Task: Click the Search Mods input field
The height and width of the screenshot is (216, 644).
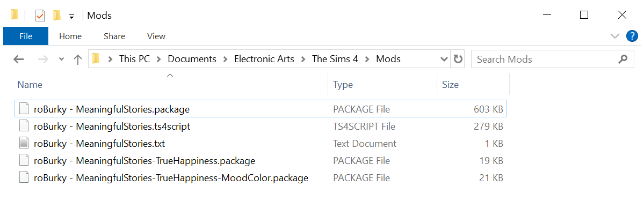Action: (x=542, y=59)
